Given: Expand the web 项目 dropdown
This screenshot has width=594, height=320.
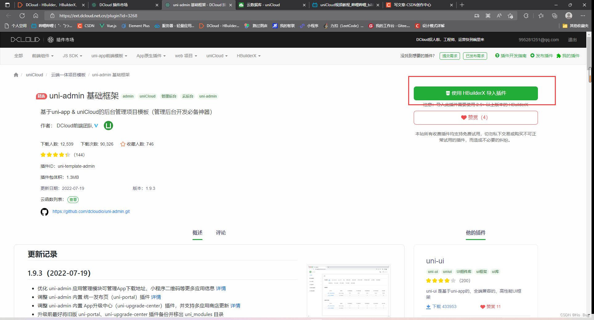Looking at the screenshot, I should tap(186, 56).
